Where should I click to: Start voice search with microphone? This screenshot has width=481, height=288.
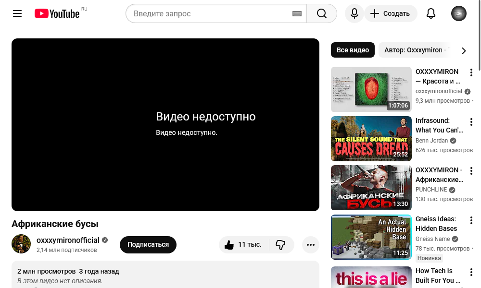[x=354, y=13]
